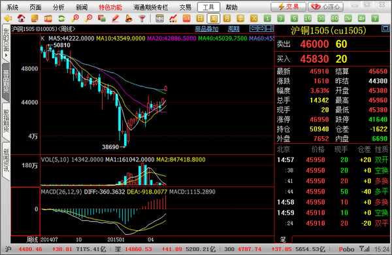Click the red funnel filter icon
Image resolution: width=392 pixels, height=255 pixels.
142,18
